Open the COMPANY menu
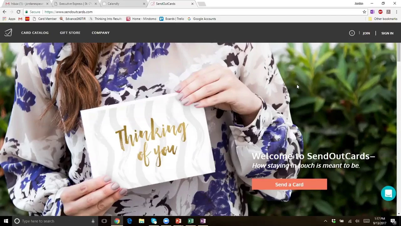401x226 pixels. [101, 33]
